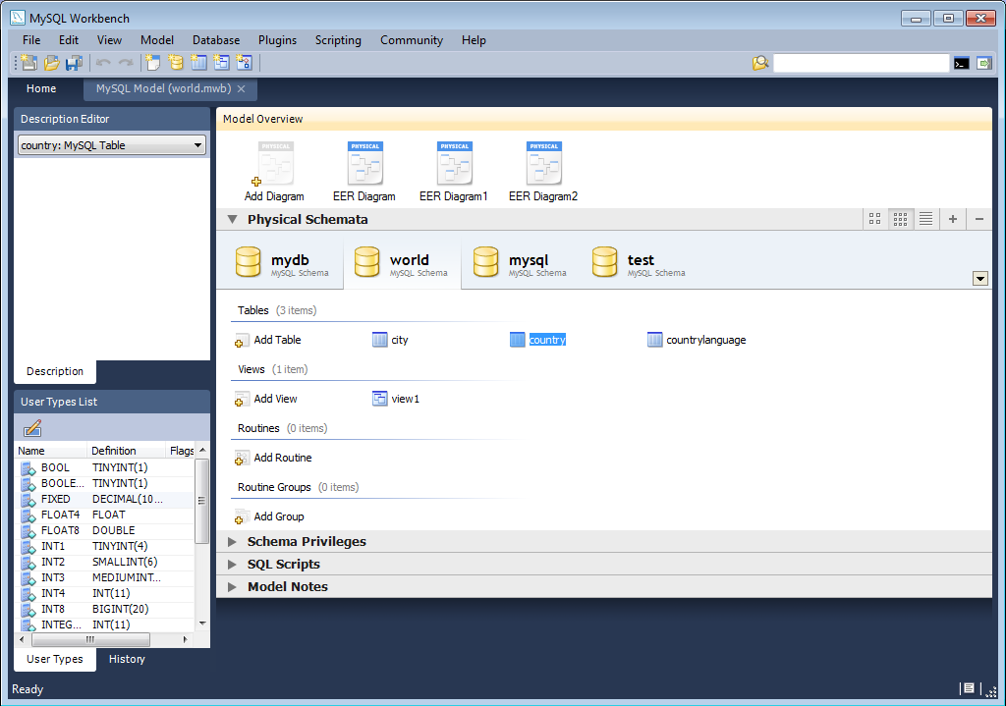Save the current model via toolbar
Screen dimensions: 1006x706
pyautogui.click(x=74, y=62)
